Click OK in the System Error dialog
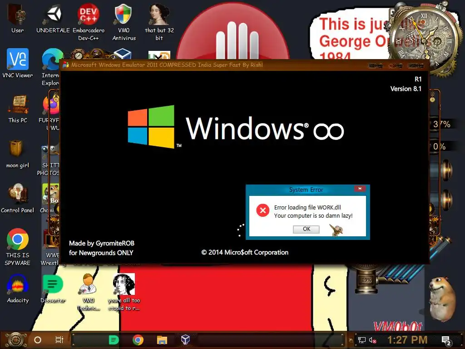This screenshot has height=349, width=465. point(307,229)
